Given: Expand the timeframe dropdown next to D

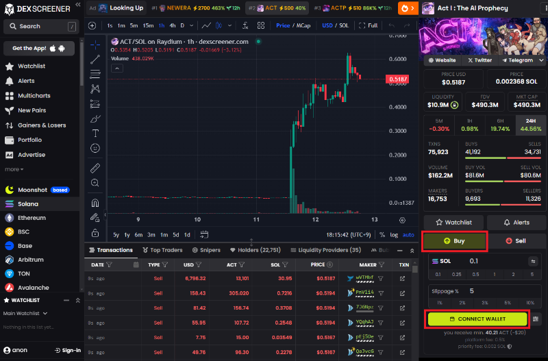Looking at the screenshot, I should click(192, 25).
